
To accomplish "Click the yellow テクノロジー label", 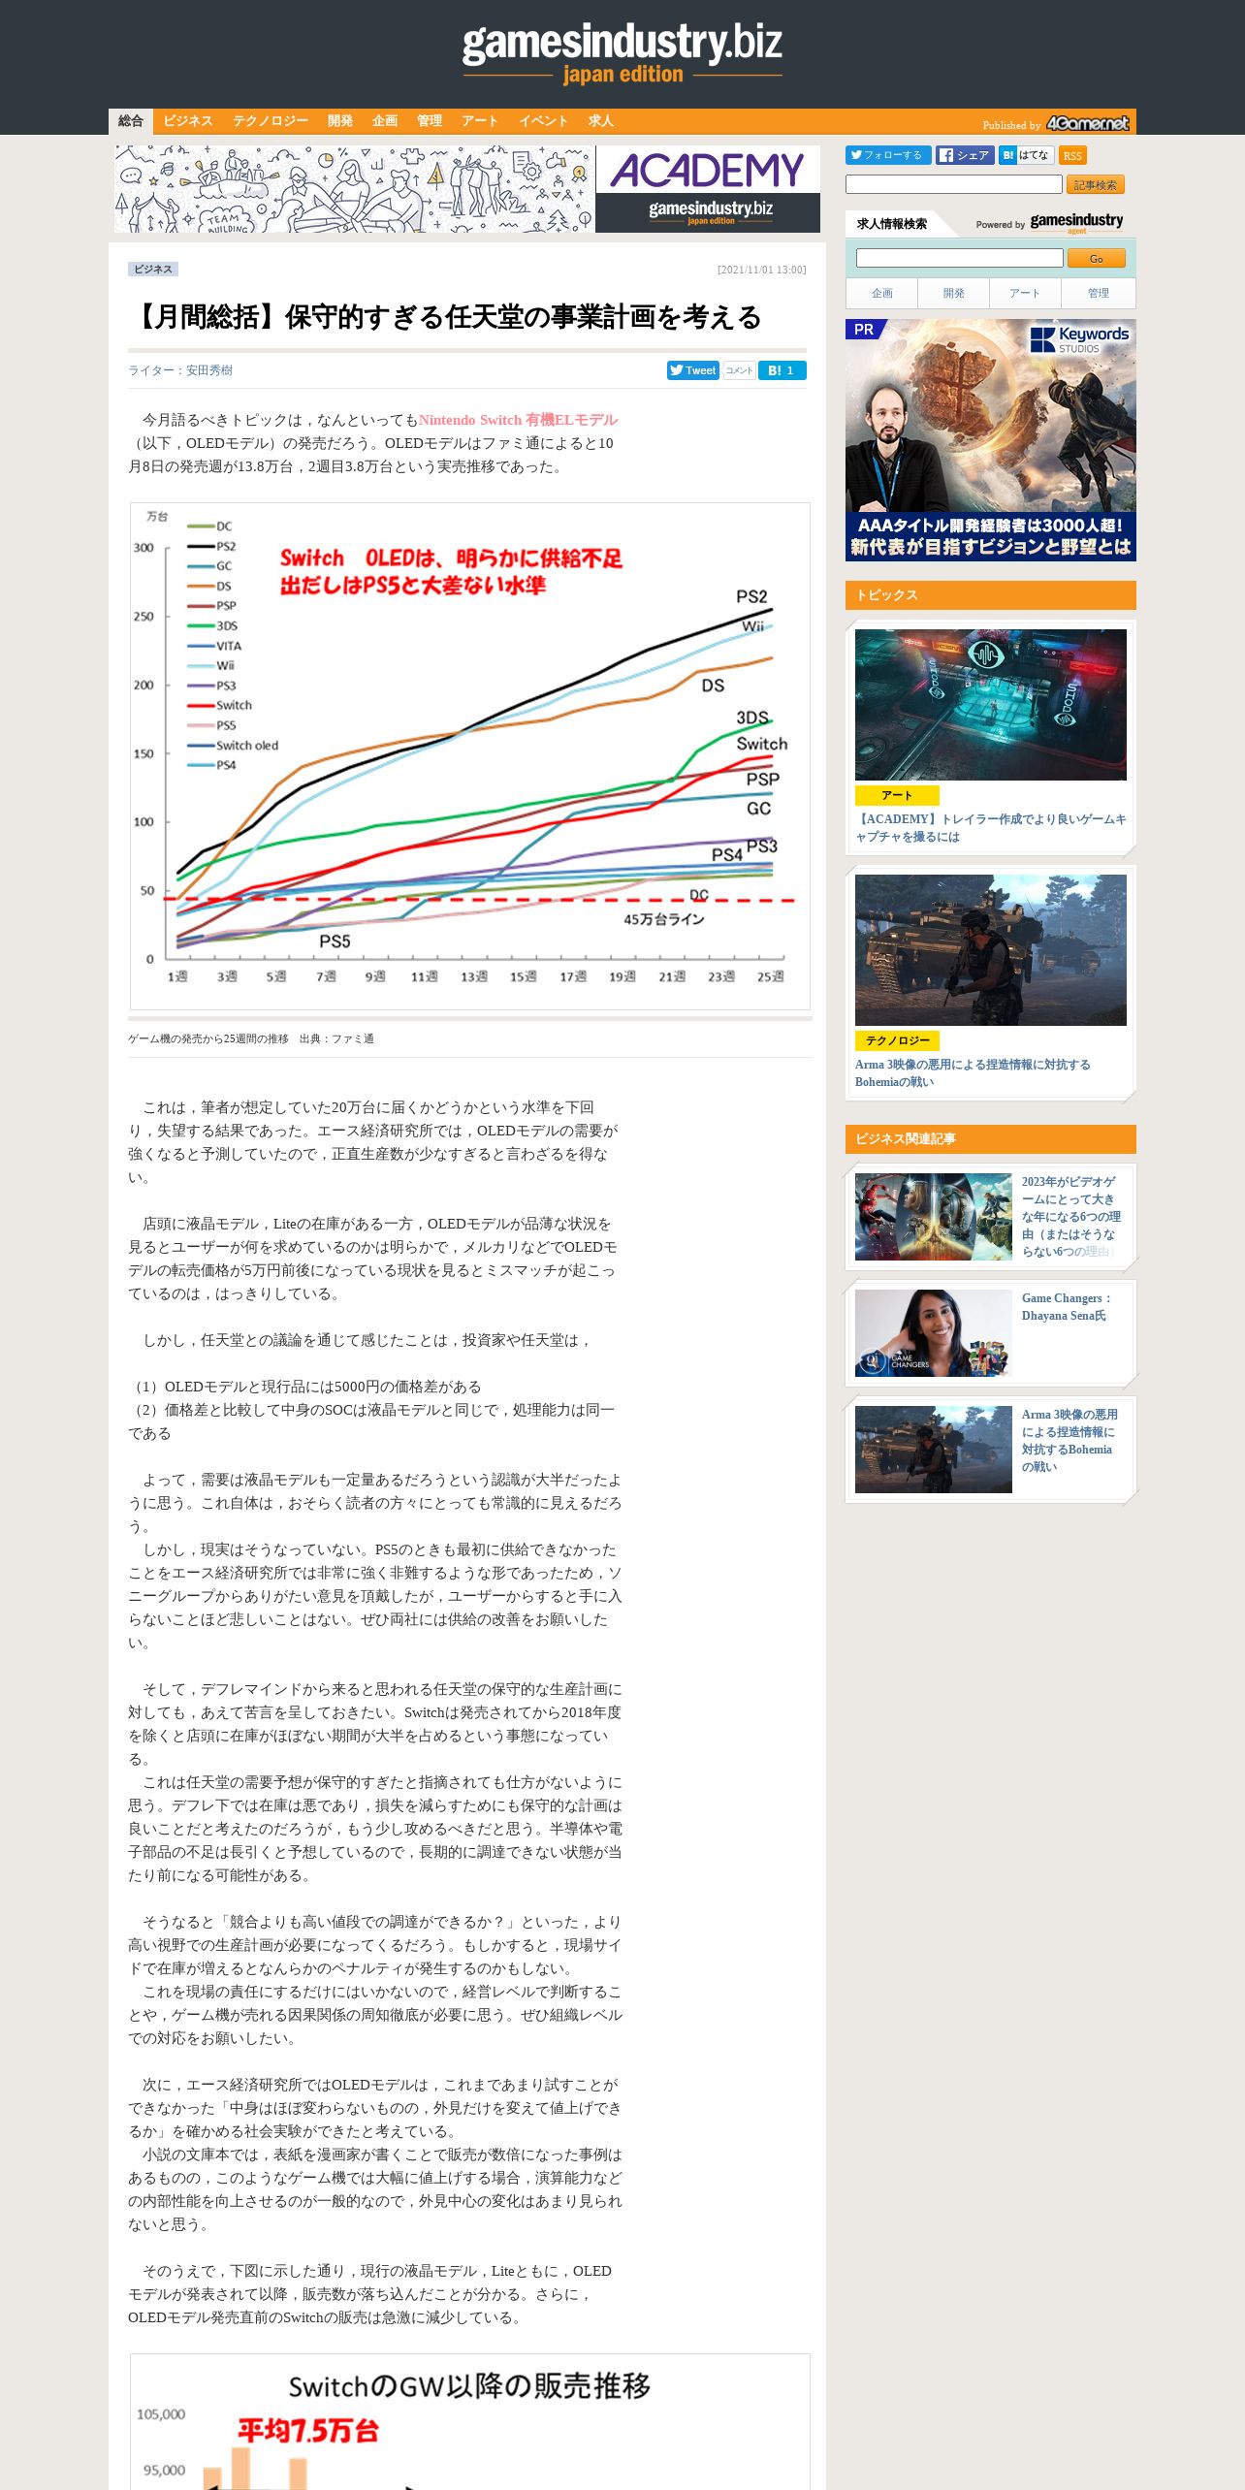I will pyautogui.click(x=897, y=1040).
